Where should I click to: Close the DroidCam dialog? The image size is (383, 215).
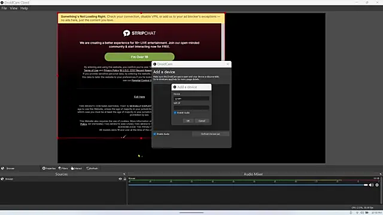coord(227,64)
